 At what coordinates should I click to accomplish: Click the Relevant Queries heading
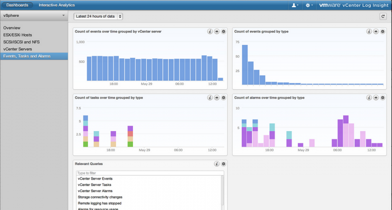point(89,164)
